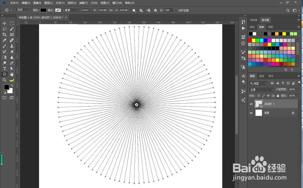Enable the 对齐边缘 checkbox
This screenshot has height=188, width=303.
pos(176,10)
